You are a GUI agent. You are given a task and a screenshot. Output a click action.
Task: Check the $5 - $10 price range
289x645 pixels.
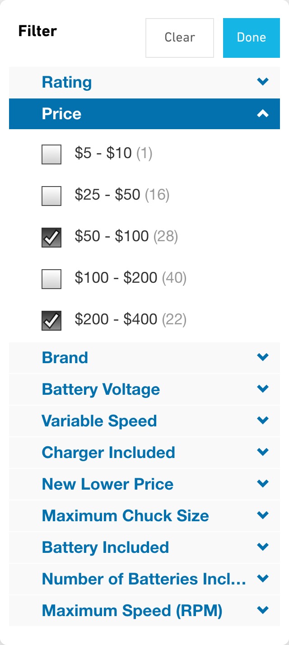51,154
